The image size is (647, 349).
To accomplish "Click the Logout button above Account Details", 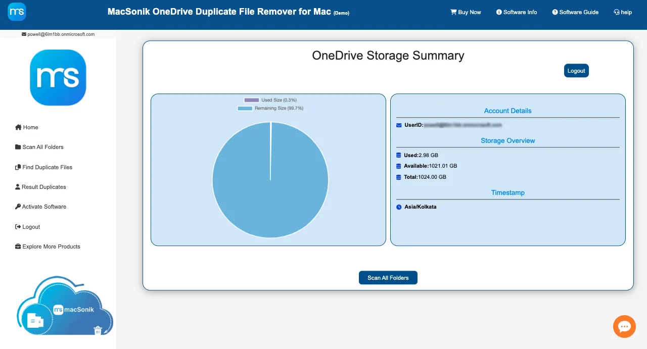I will point(576,71).
